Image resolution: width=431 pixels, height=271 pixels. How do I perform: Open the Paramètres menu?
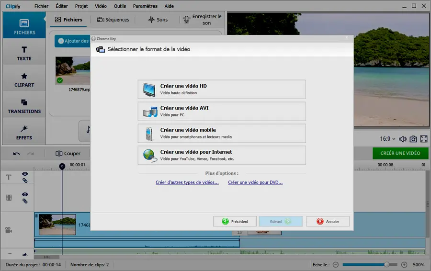(145, 6)
